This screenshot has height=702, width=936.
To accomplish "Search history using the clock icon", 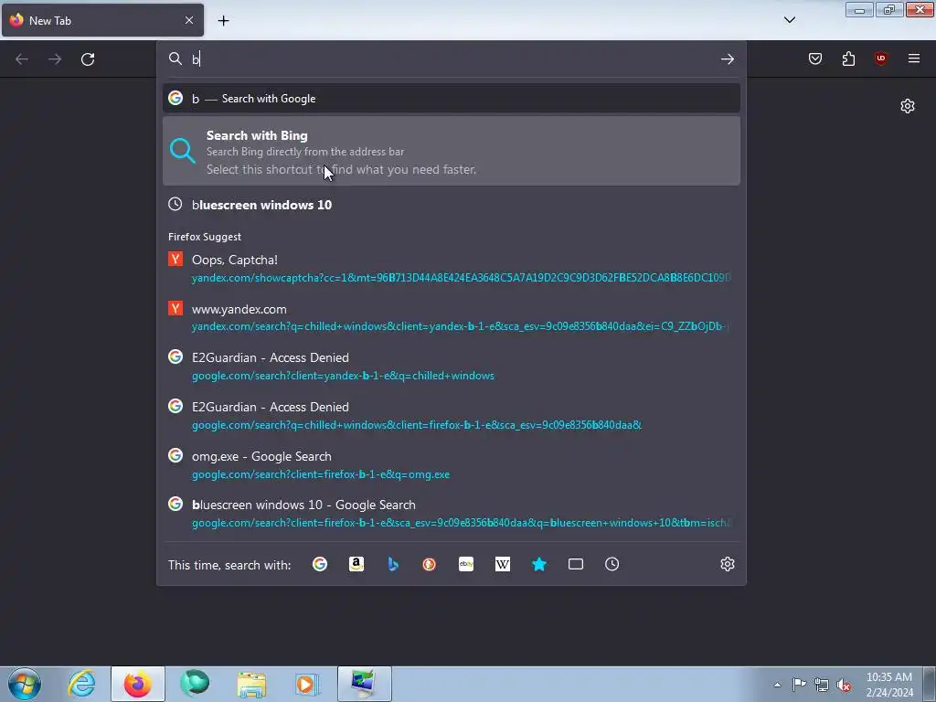I will click(x=612, y=564).
